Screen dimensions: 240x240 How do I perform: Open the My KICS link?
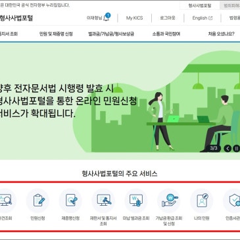point(134,18)
